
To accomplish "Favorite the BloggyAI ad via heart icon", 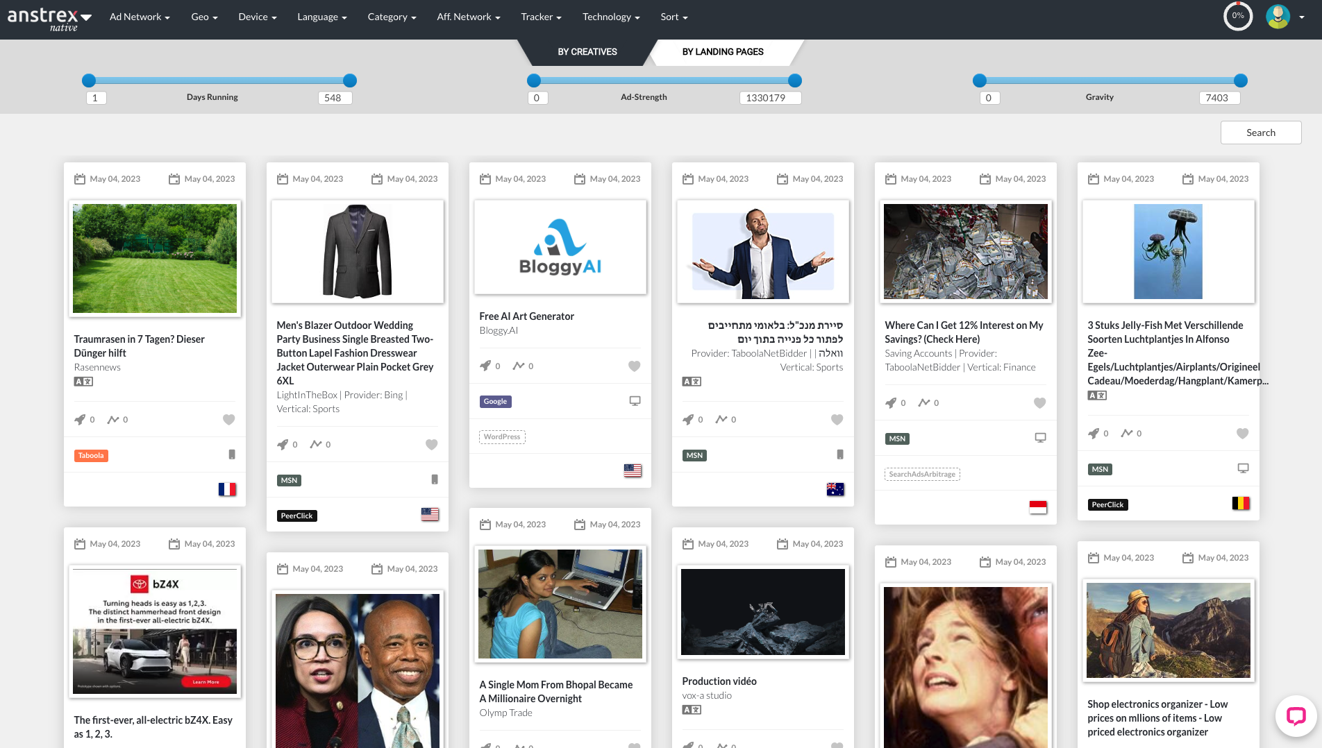I will click(634, 366).
